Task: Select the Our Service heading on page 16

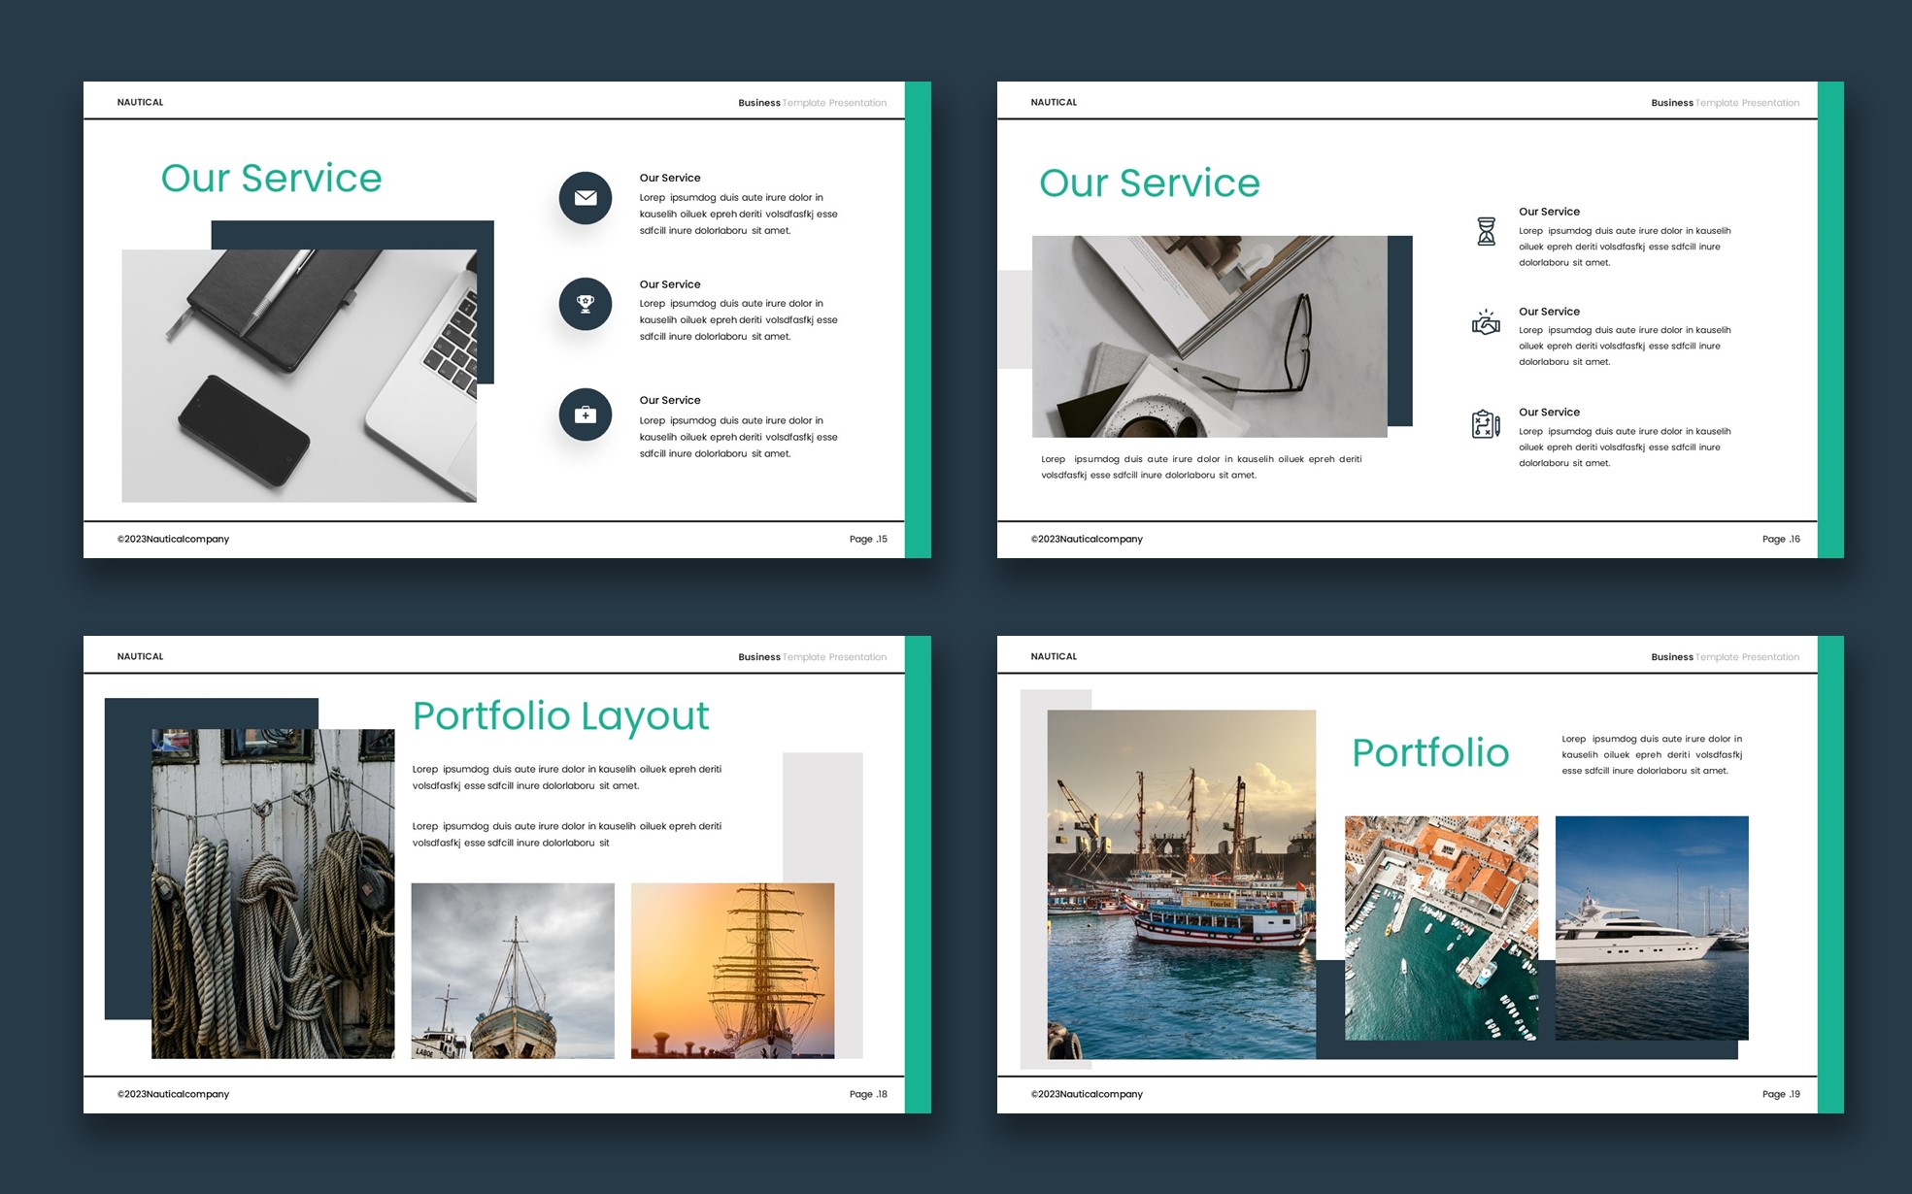Action: point(1149,182)
